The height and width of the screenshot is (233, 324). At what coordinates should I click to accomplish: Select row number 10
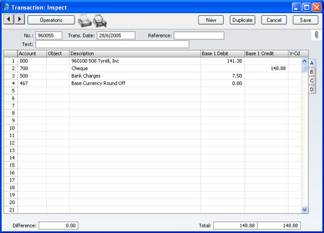tap(11, 128)
